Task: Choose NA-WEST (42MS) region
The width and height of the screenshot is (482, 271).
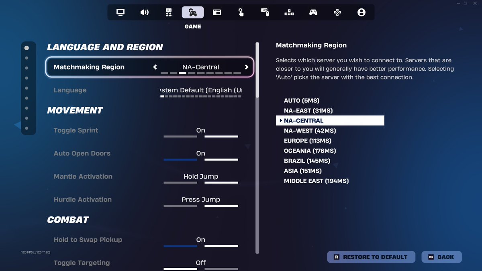Action: pyautogui.click(x=310, y=130)
